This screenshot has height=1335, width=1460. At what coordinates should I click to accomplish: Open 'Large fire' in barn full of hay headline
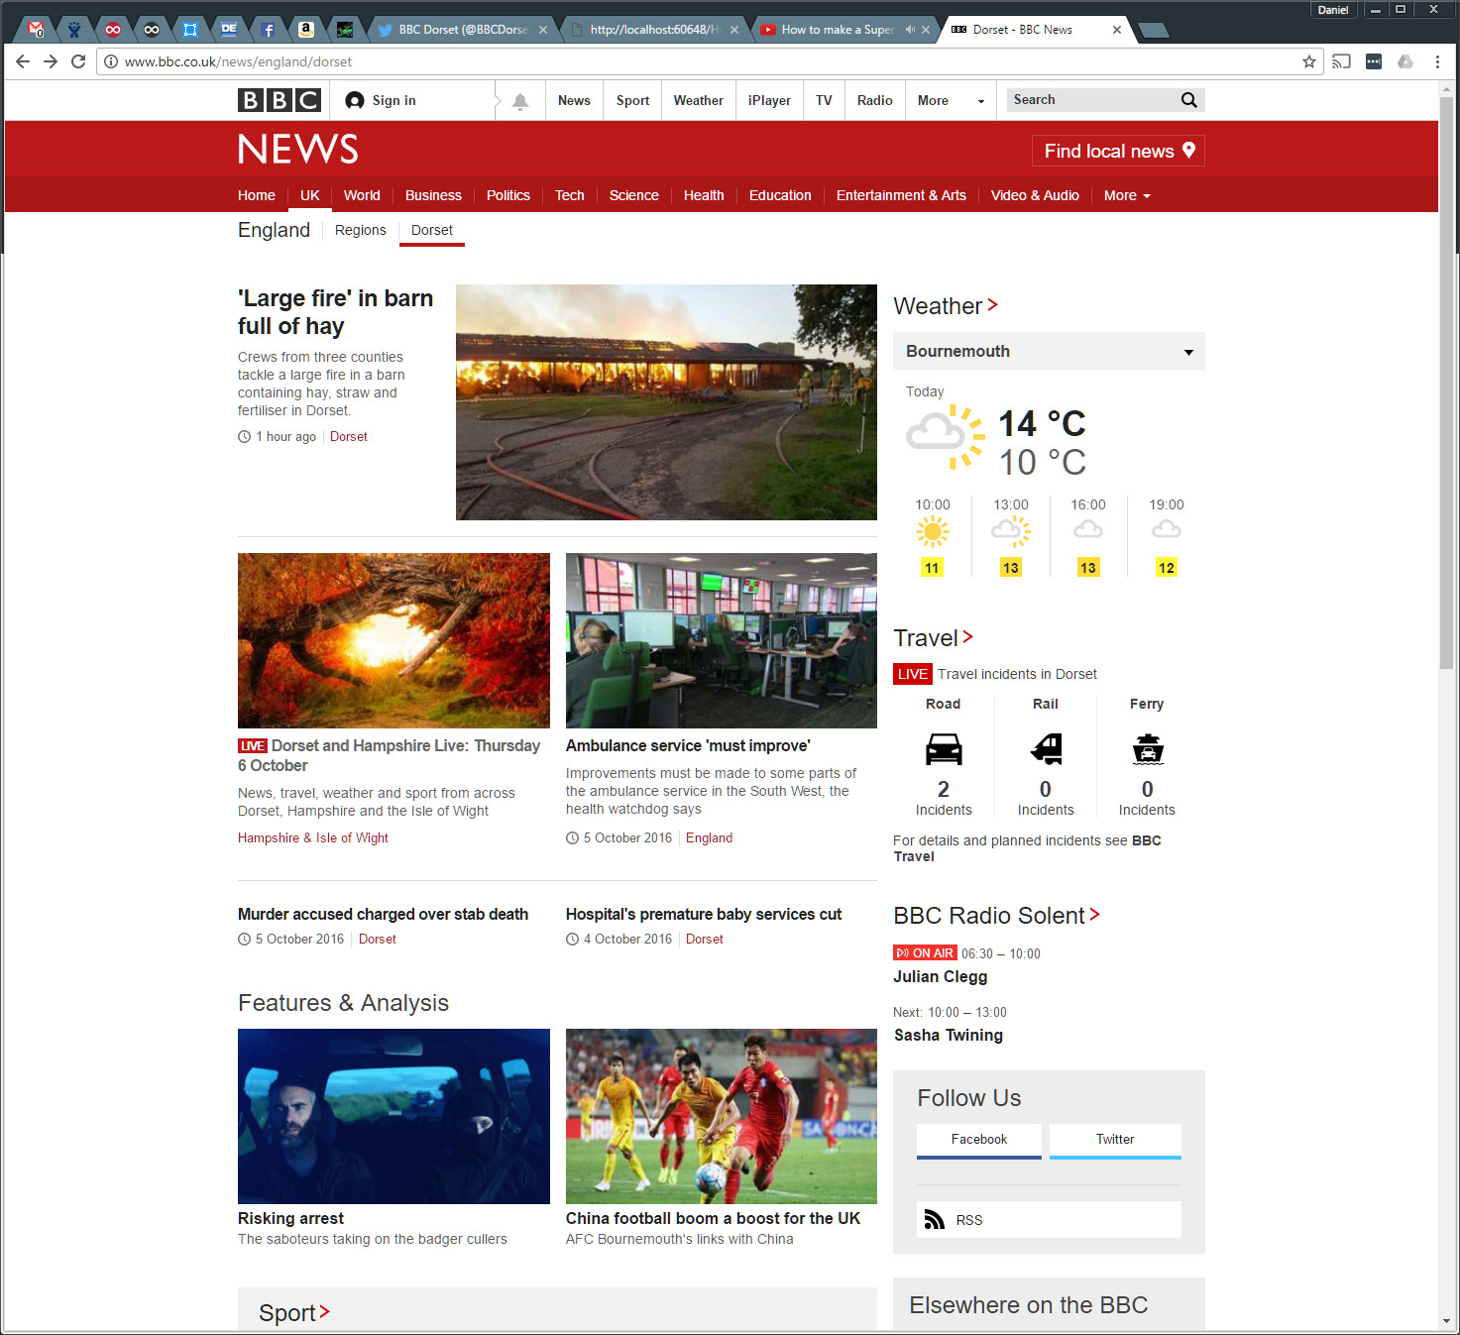(x=335, y=312)
